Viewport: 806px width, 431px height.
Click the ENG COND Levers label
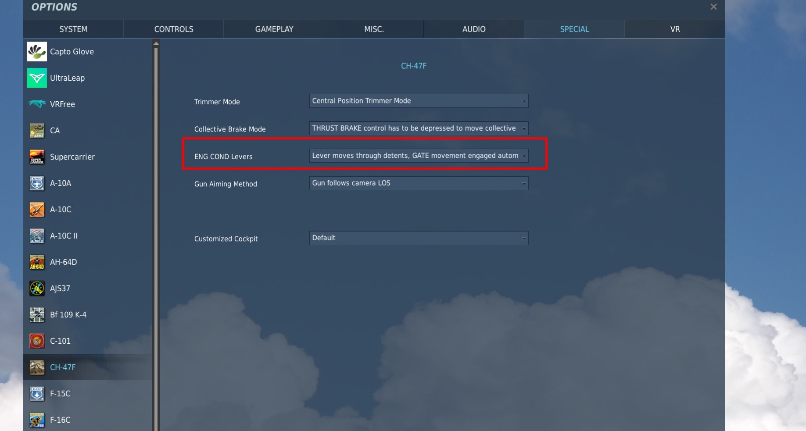(x=223, y=157)
